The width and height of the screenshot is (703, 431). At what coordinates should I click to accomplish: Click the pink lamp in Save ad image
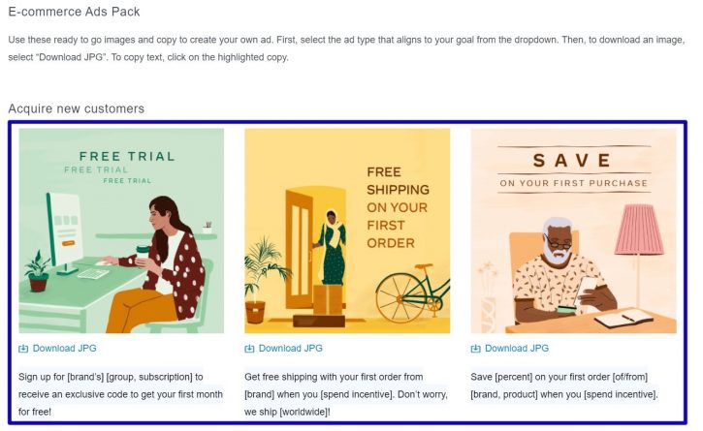pyautogui.click(x=639, y=230)
